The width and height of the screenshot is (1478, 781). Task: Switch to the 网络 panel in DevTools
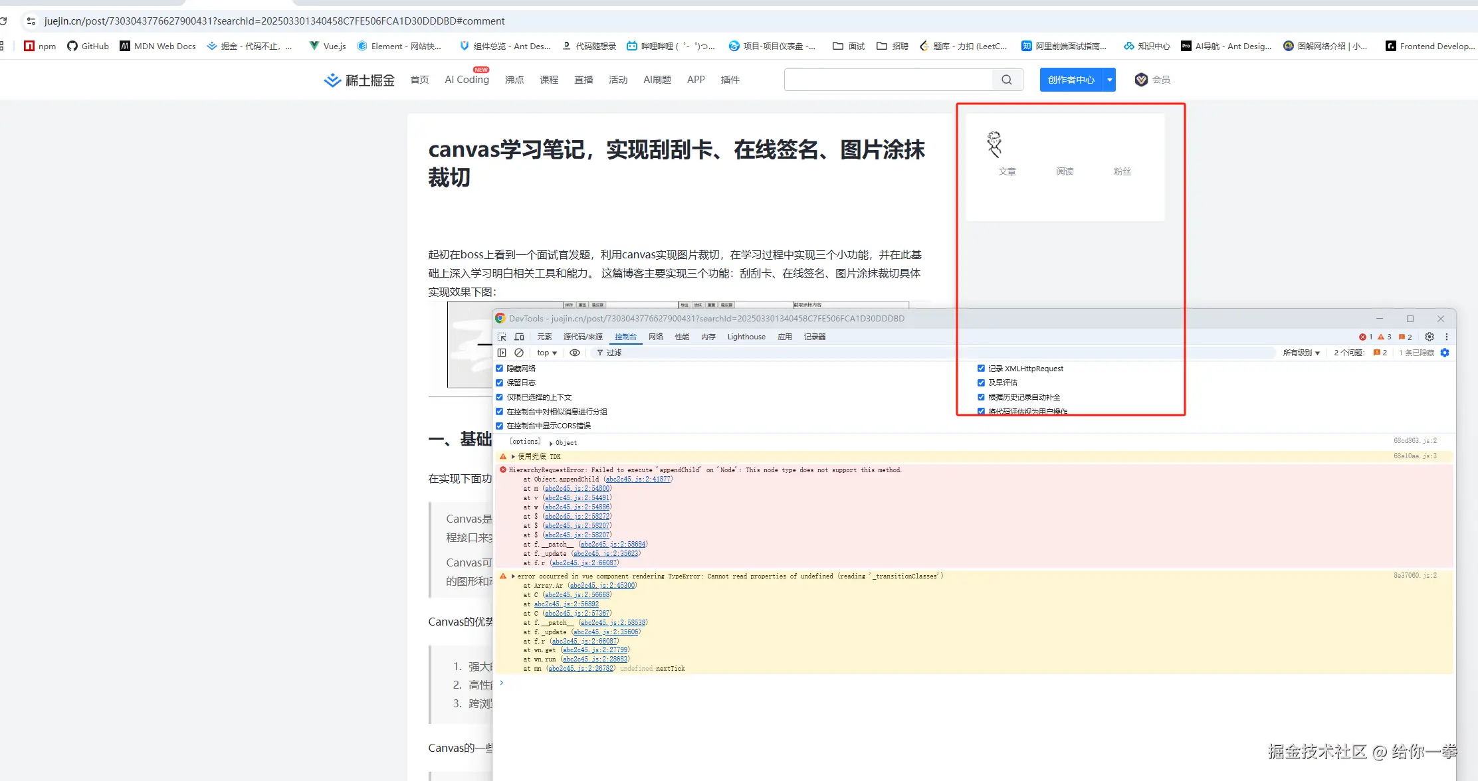655,337
